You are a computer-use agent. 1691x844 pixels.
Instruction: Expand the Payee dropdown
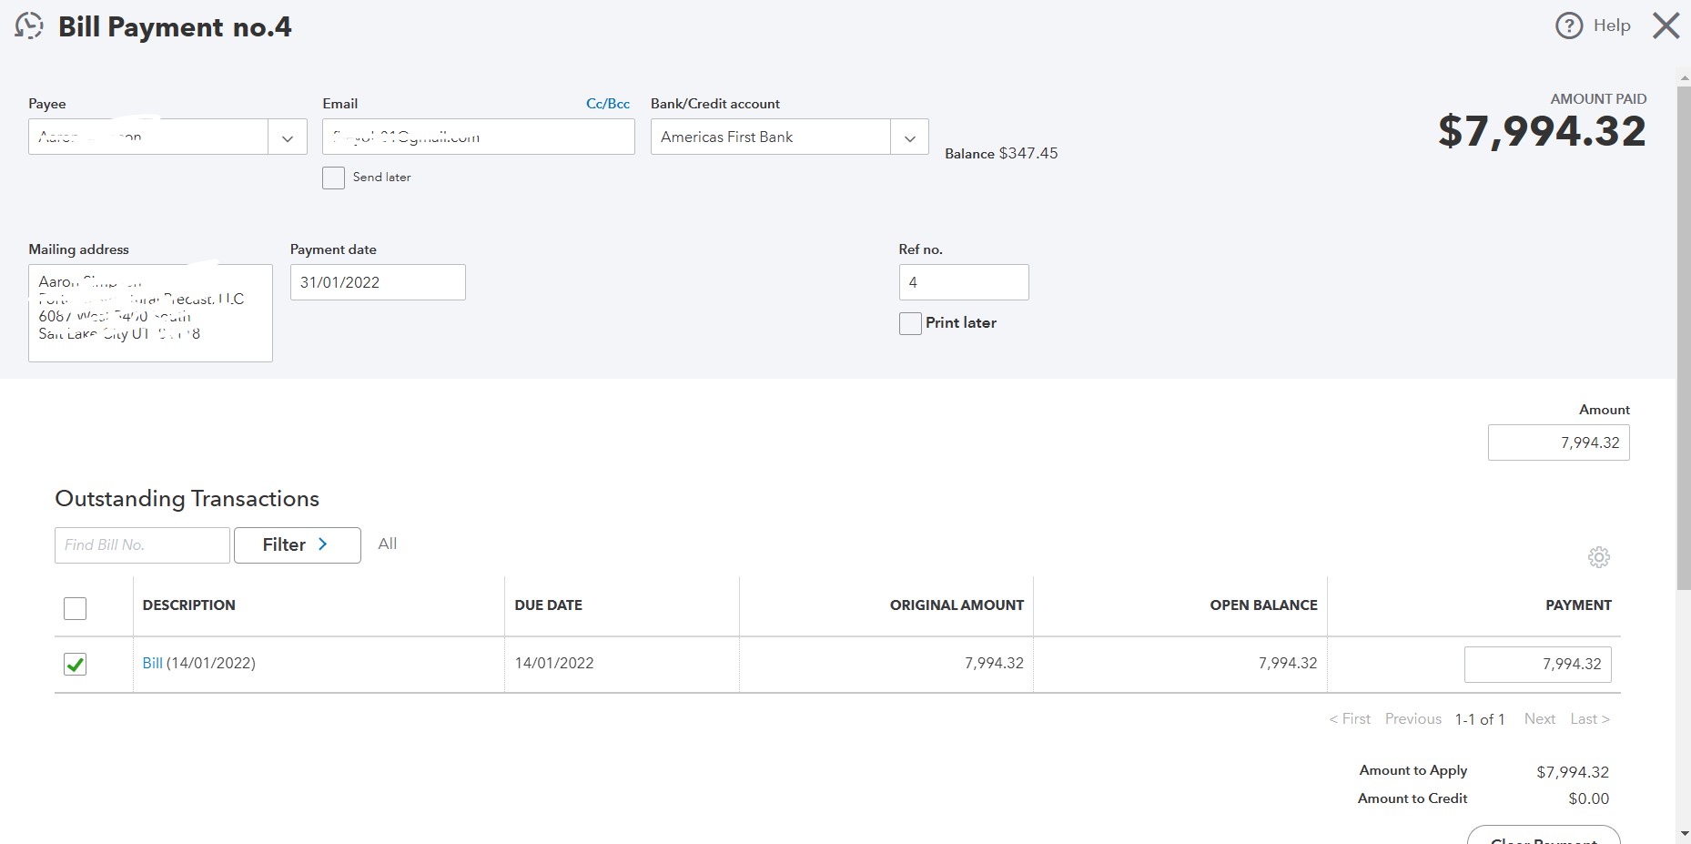pos(288,137)
